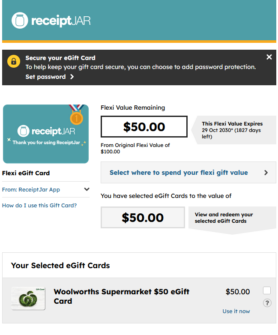278x335 pixels.
Task: Click the chevron beside From: ReceiptJar App
Action: [87, 189]
